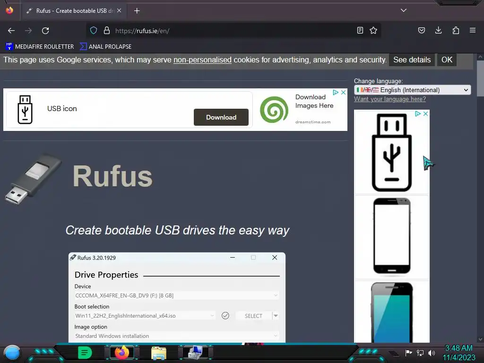Open the Extensions puzzle icon

(x=456, y=30)
